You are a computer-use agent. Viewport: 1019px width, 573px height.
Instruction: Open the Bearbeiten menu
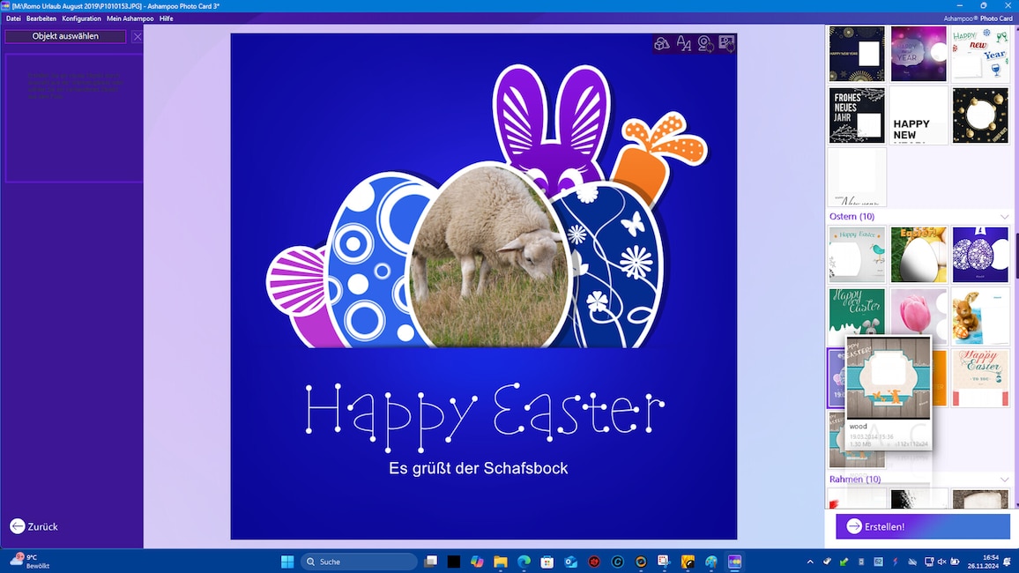41,19
